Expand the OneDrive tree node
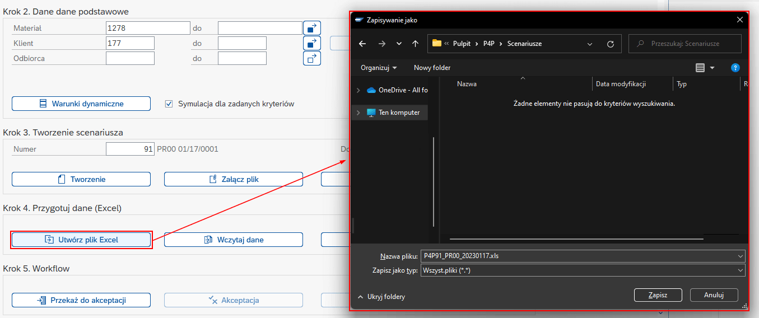This screenshot has width=759, height=318. [x=358, y=90]
